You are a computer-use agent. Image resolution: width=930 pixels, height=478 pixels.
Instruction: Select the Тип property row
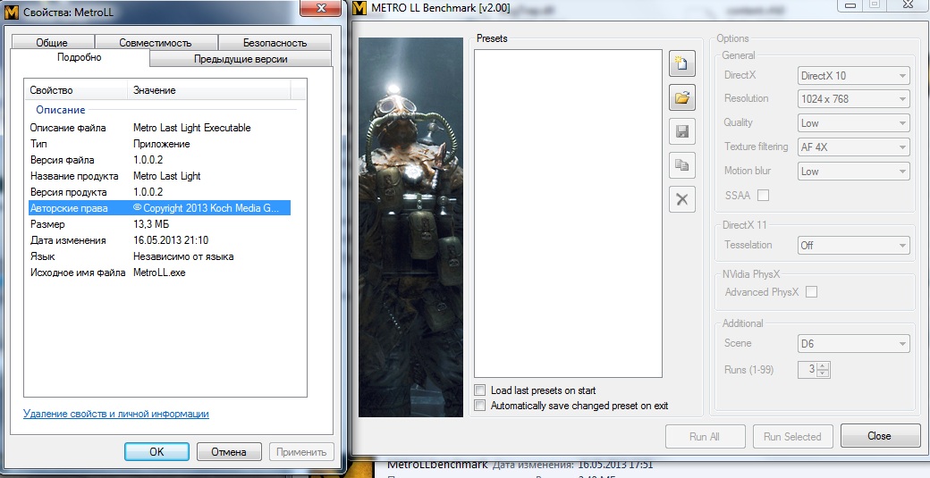159,144
